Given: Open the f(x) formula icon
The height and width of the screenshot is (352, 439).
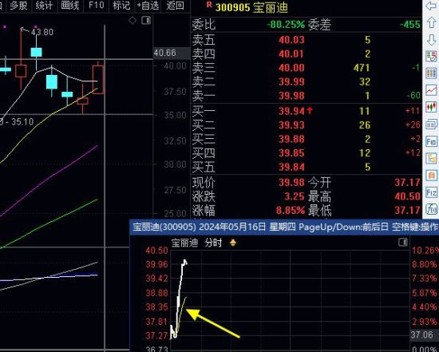Looking at the screenshot, I should coord(431,209).
